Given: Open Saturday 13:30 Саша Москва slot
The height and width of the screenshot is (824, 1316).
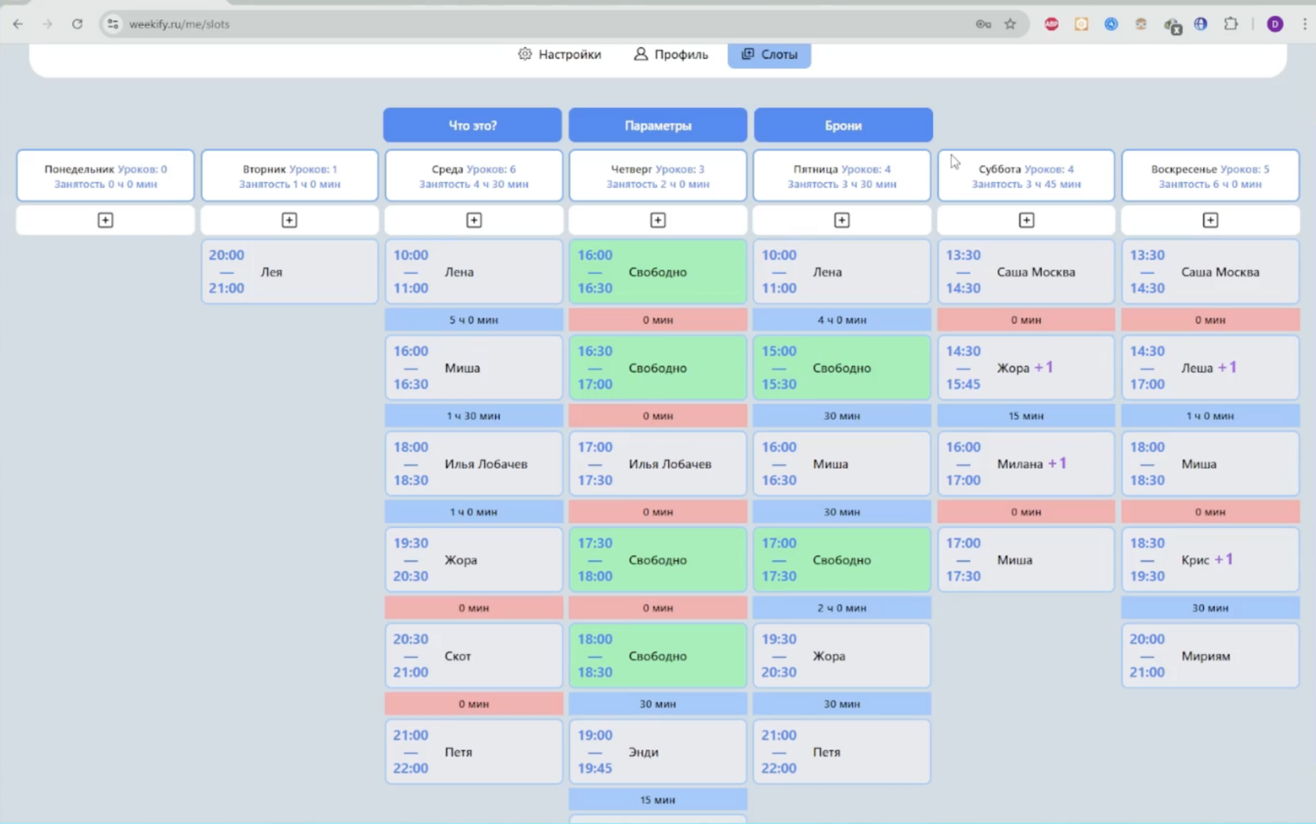Looking at the screenshot, I should click(1026, 272).
